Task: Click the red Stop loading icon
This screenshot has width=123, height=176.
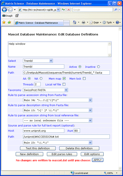Action: (69, 10)
